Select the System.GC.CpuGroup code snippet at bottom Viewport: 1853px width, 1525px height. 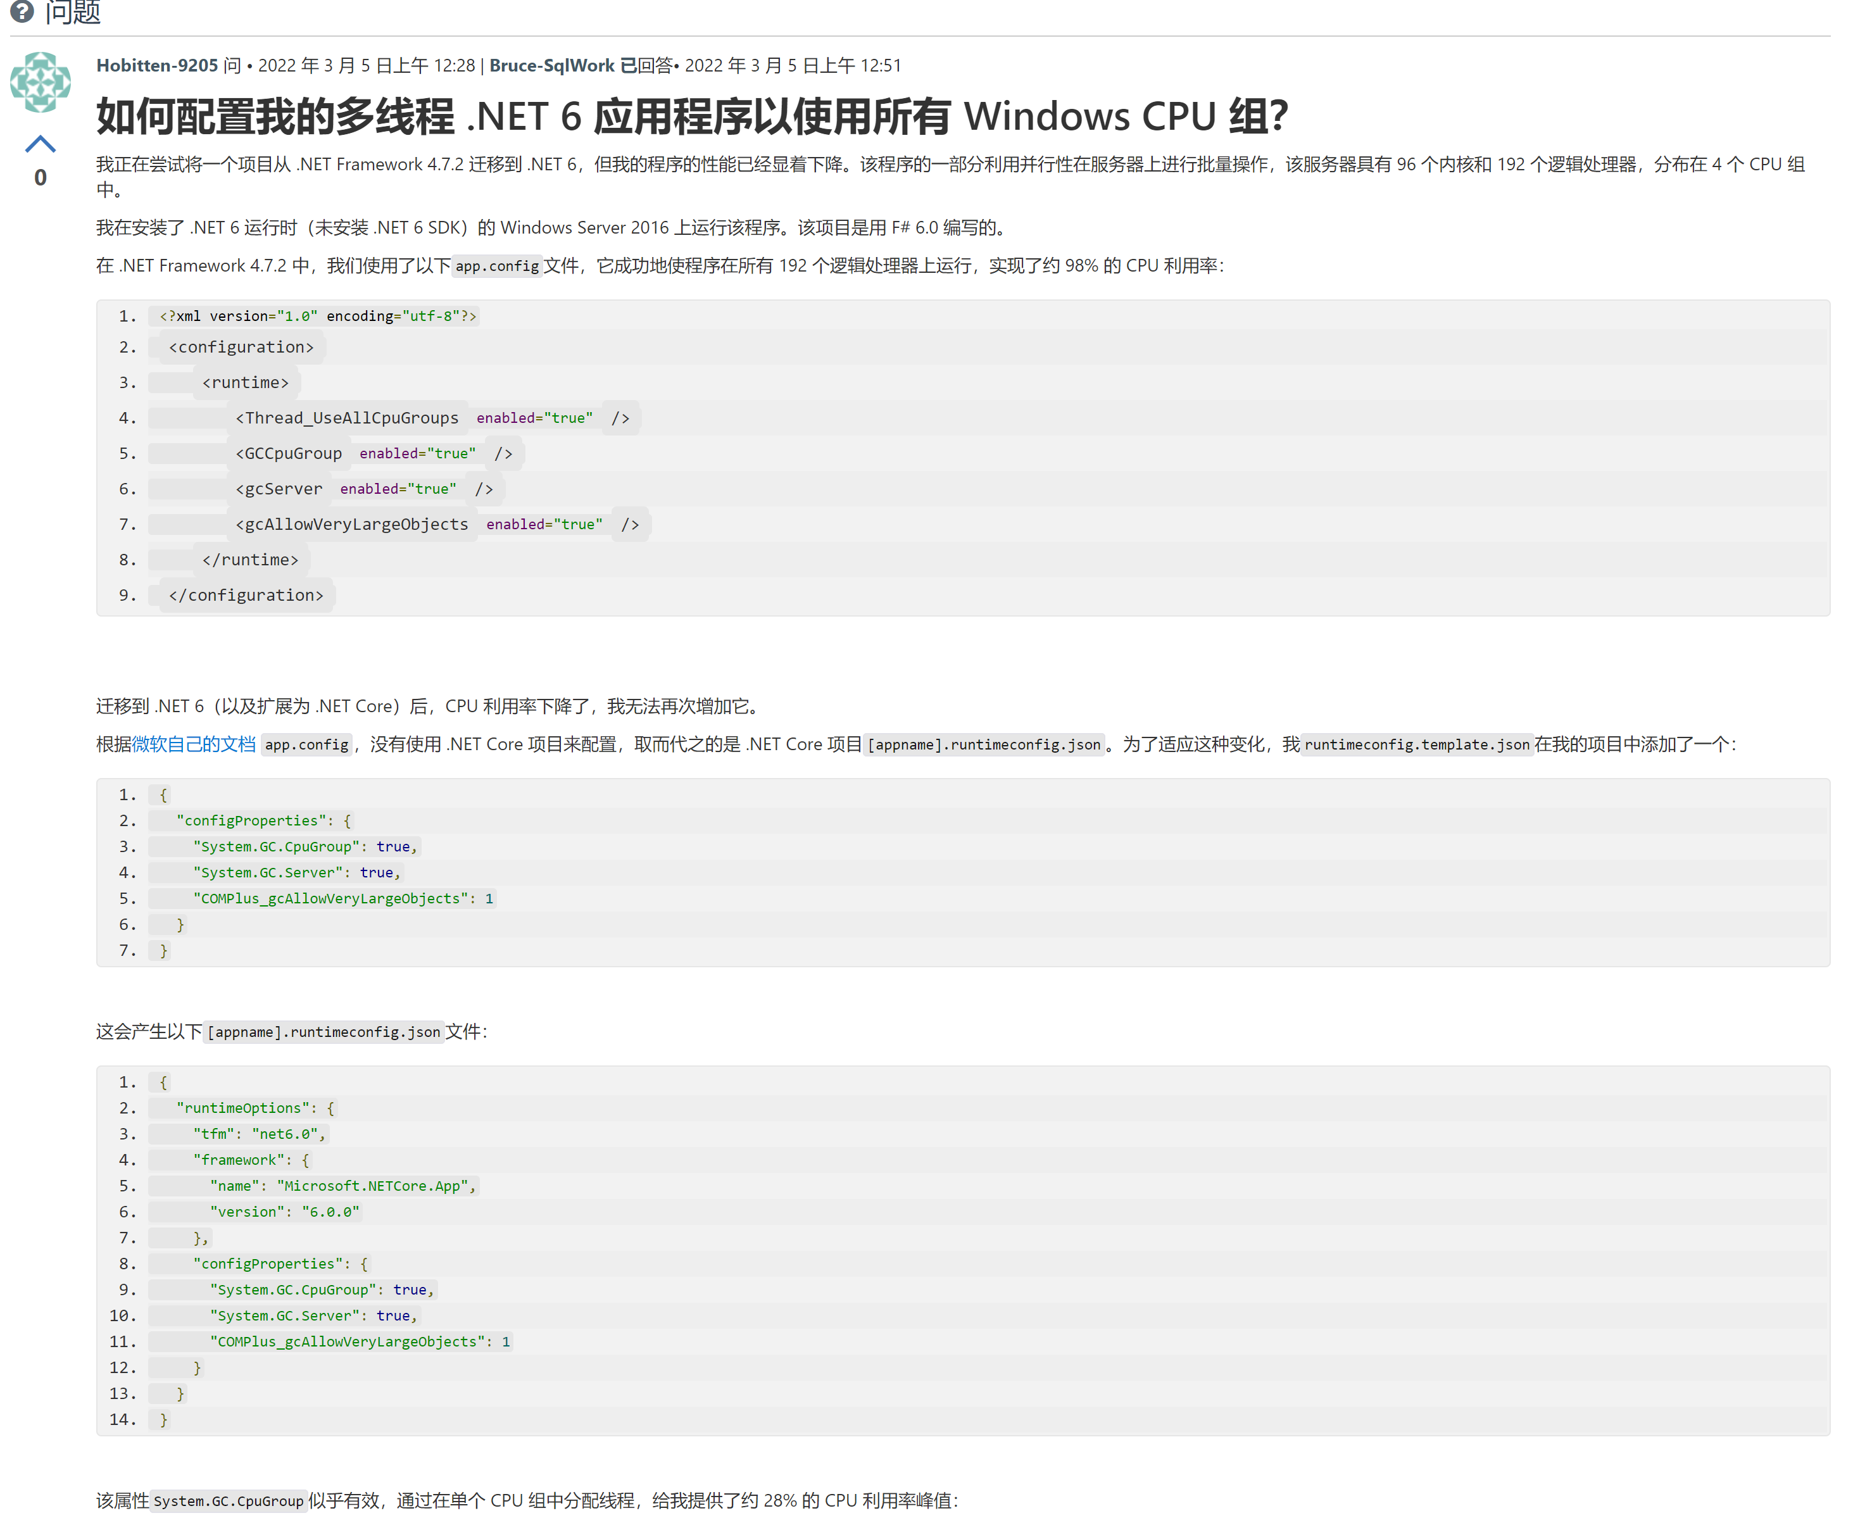(x=229, y=1502)
